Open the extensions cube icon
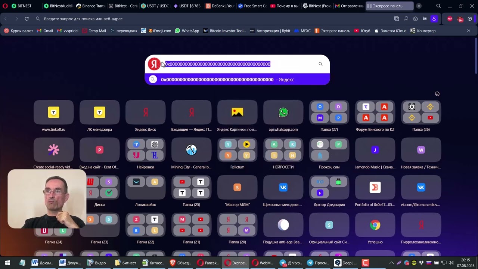The width and height of the screenshot is (478, 269). (470, 19)
